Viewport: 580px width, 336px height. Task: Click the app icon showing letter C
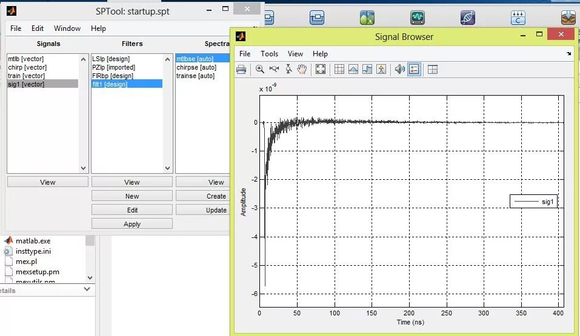pyautogui.click(x=518, y=18)
